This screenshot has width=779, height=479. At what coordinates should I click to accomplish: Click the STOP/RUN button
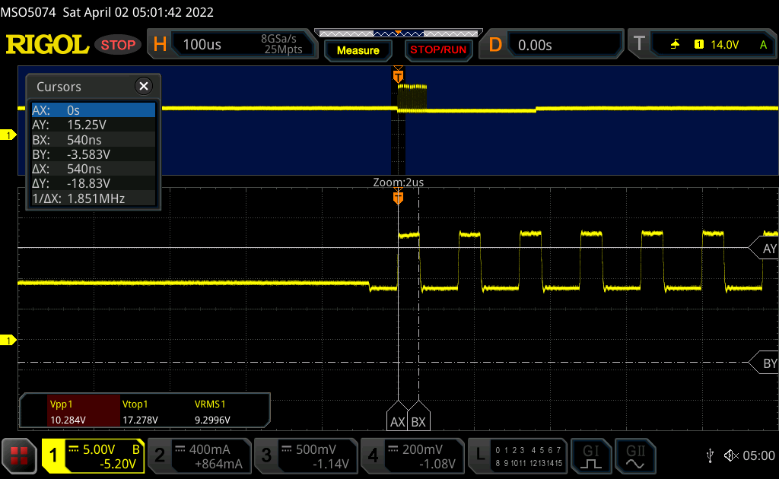coord(438,50)
